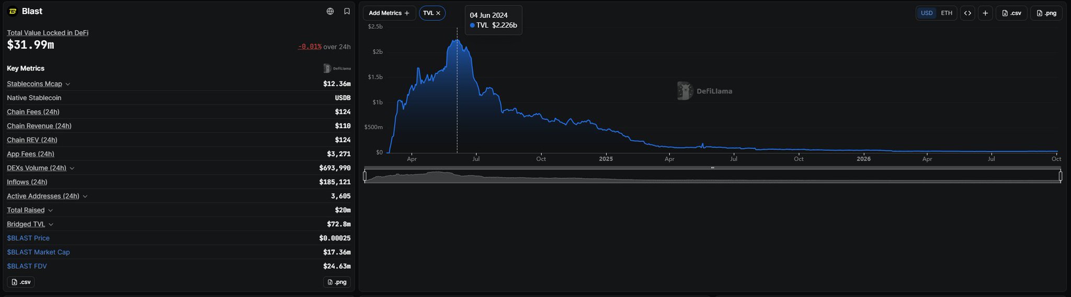Image resolution: width=1071 pixels, height=297 pixels.
Task: Open the $BLAST Market Cap link
Action: (x=38, y=252)
